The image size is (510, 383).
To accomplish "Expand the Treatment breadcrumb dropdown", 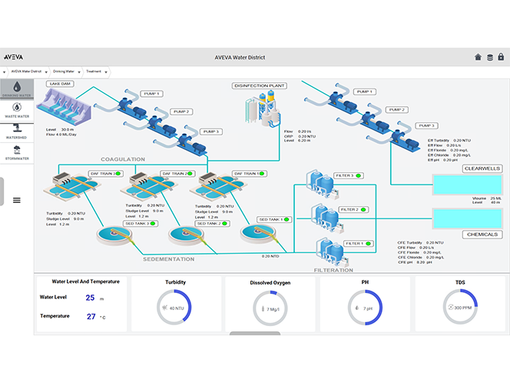I will (x=108, y=72).
